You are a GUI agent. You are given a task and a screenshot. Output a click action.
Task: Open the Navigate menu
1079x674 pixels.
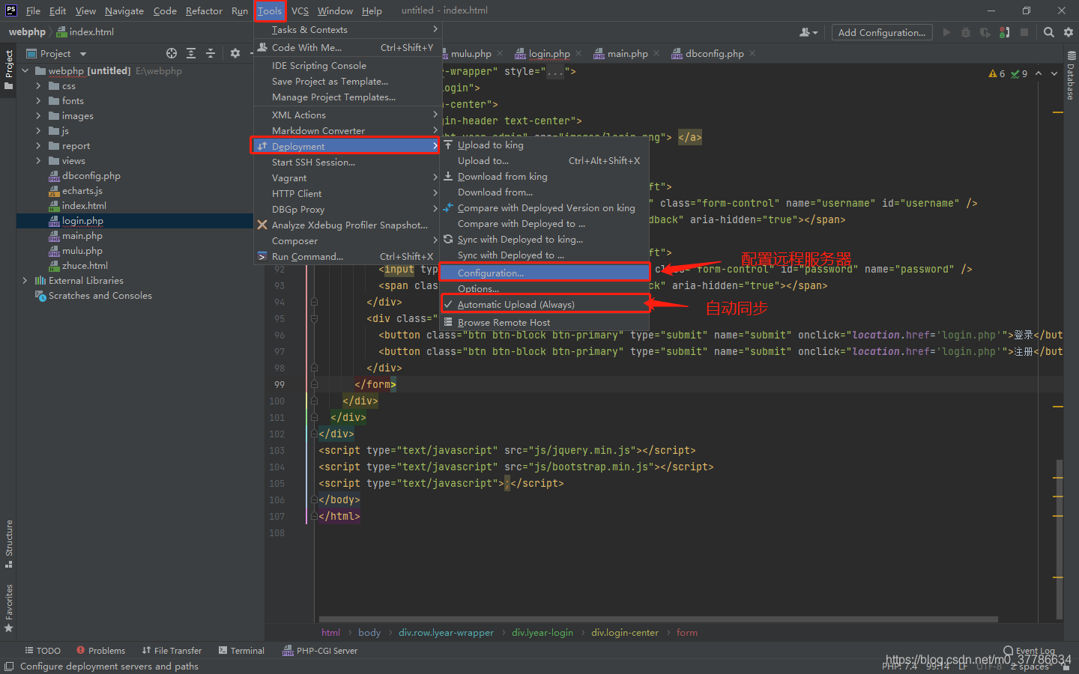click(x=124, y=10)
